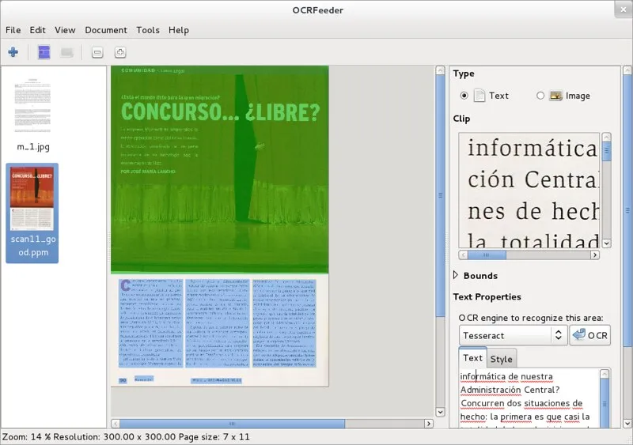Select the Image type radio button
Screen dimensions: 633x445
pyautogui.click(x=540, y=96)
